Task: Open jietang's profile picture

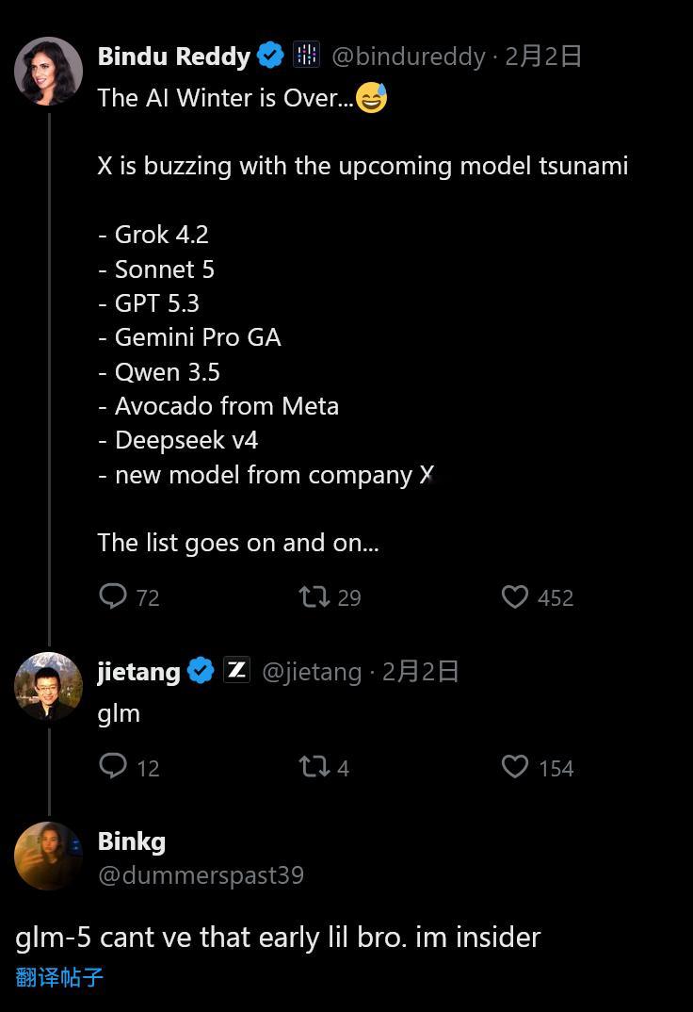Action: (49, 686)
